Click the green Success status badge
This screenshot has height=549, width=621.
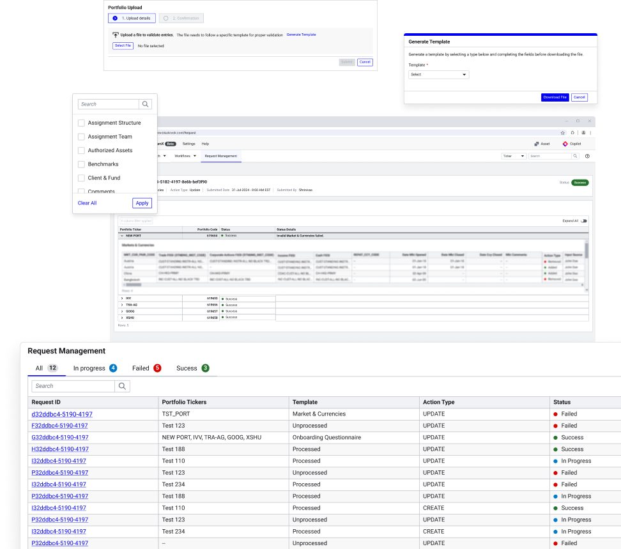tap(580, 183)
